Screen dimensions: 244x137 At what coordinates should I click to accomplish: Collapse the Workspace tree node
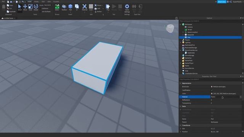click(180, 24)
